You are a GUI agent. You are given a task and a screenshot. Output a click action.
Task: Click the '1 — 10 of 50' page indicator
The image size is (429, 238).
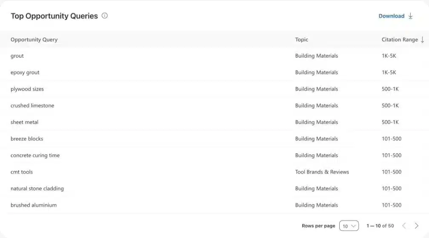click(380, 226)
